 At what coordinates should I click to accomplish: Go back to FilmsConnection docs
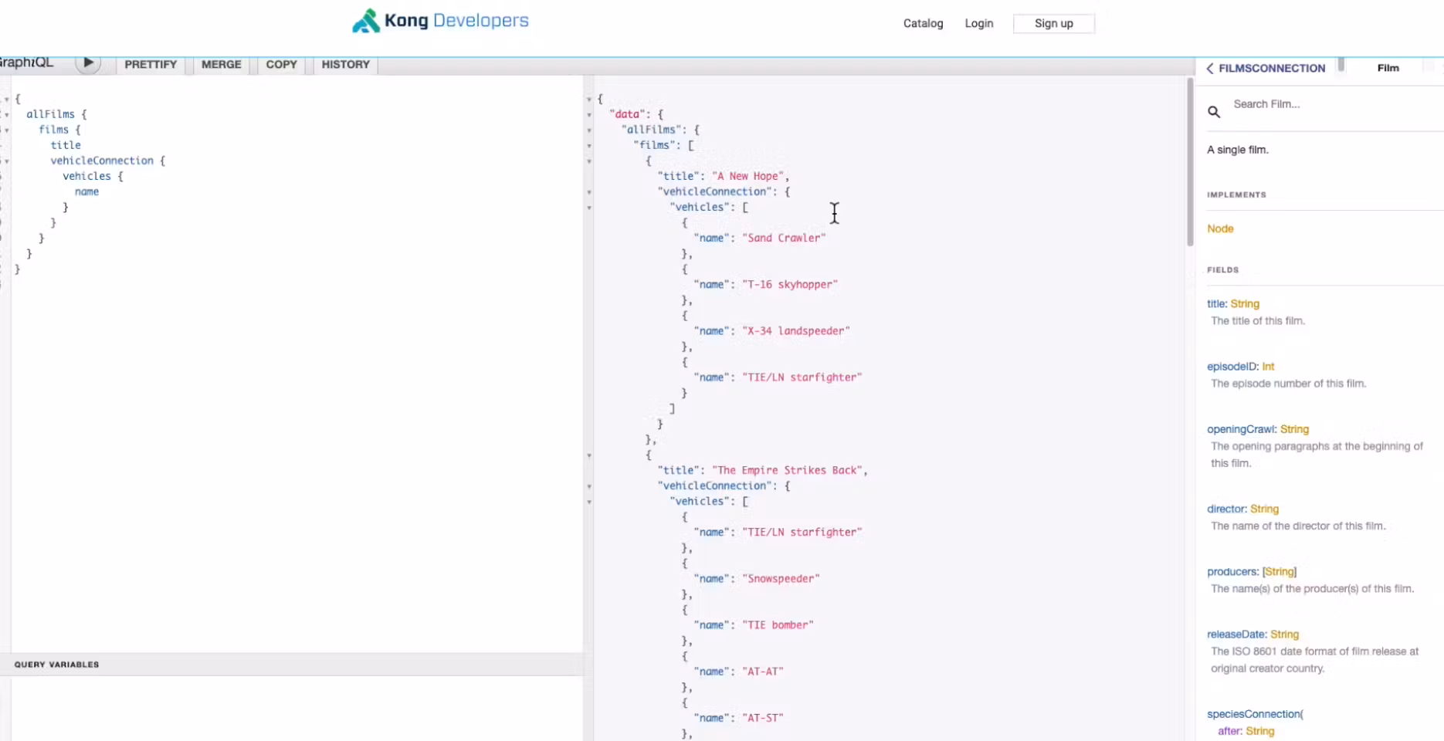click(1266, 68)
